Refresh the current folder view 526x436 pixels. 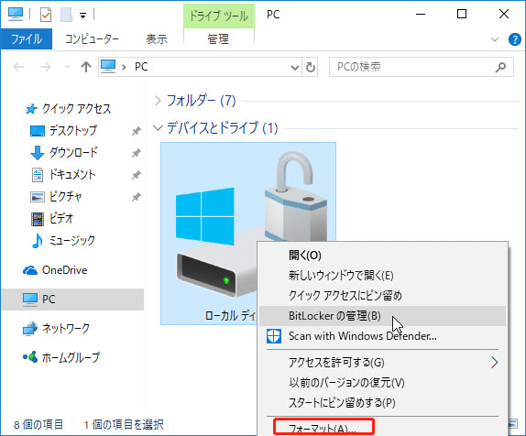click(x=311, y=68)
